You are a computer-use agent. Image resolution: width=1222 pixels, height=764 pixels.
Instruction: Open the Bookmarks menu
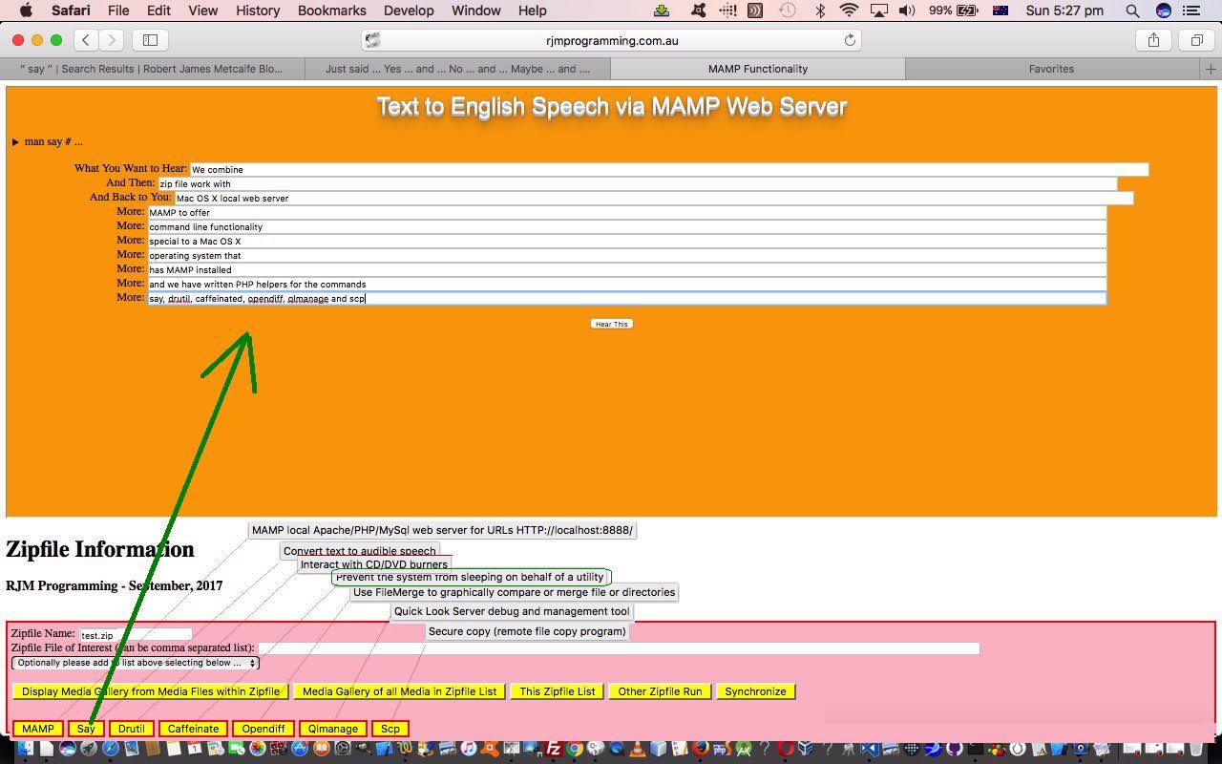pos(331,11)
